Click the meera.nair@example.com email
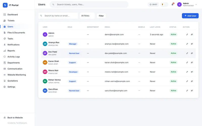 [x=116, y=72]
